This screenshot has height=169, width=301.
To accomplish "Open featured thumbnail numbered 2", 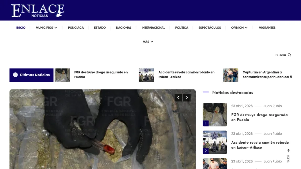I will point(214,142).
